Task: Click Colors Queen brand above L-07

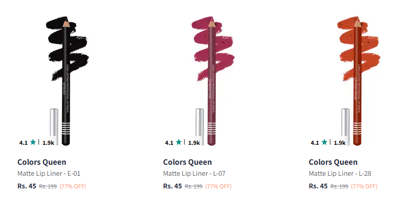Action: [x=188, y=162]
